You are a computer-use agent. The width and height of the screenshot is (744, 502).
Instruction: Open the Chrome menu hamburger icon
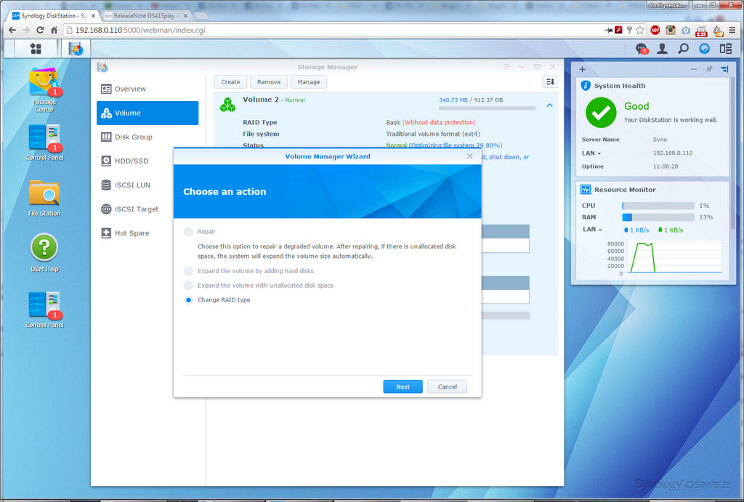[x=732, y=30]
